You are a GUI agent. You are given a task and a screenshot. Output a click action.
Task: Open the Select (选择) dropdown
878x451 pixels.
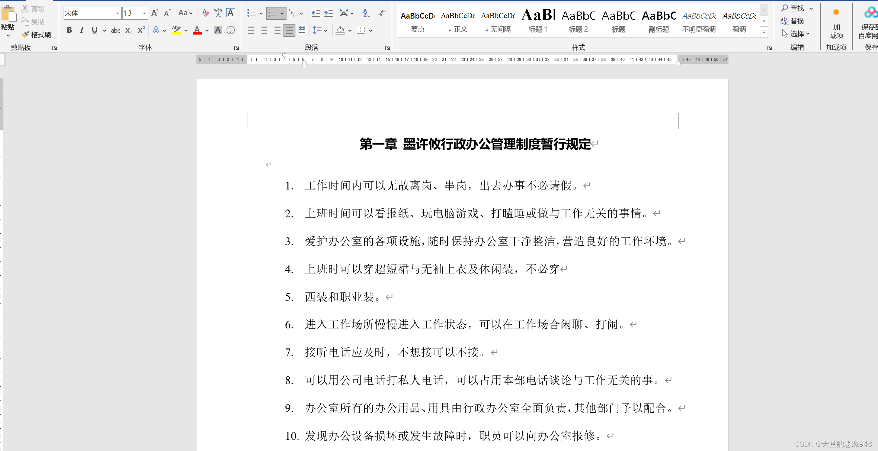pyautogui.click(x=796, y=34)
